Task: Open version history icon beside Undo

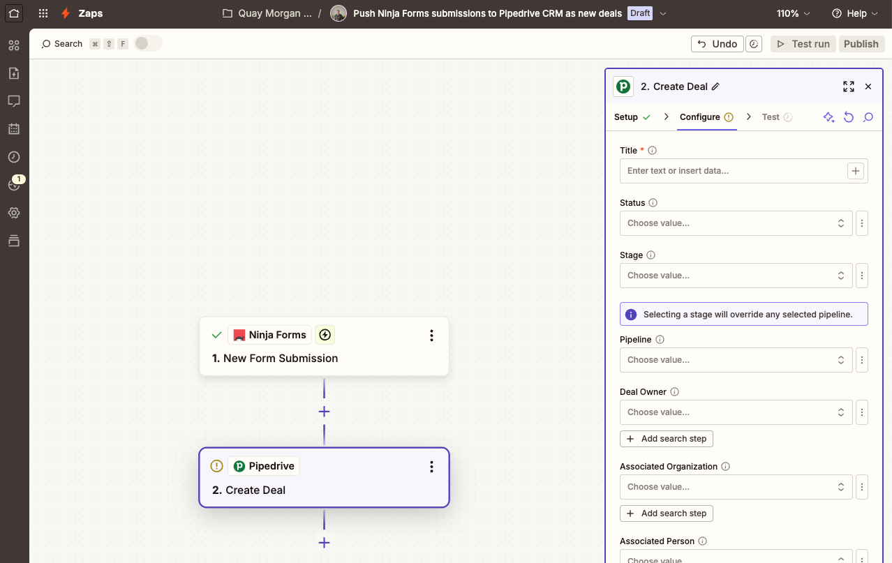Action: 754,44
